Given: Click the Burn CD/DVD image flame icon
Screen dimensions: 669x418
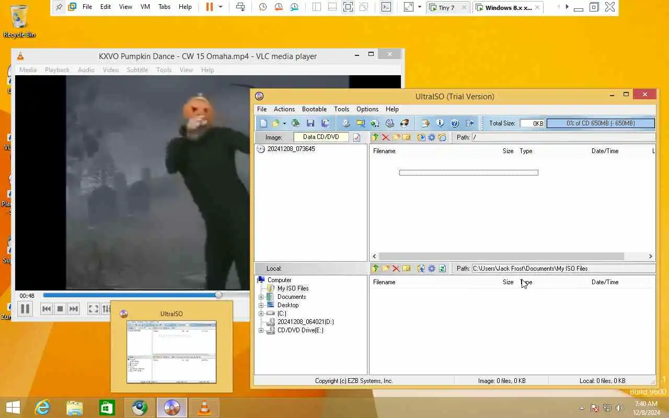Looking at the screenshot, I should coord(405,123).
